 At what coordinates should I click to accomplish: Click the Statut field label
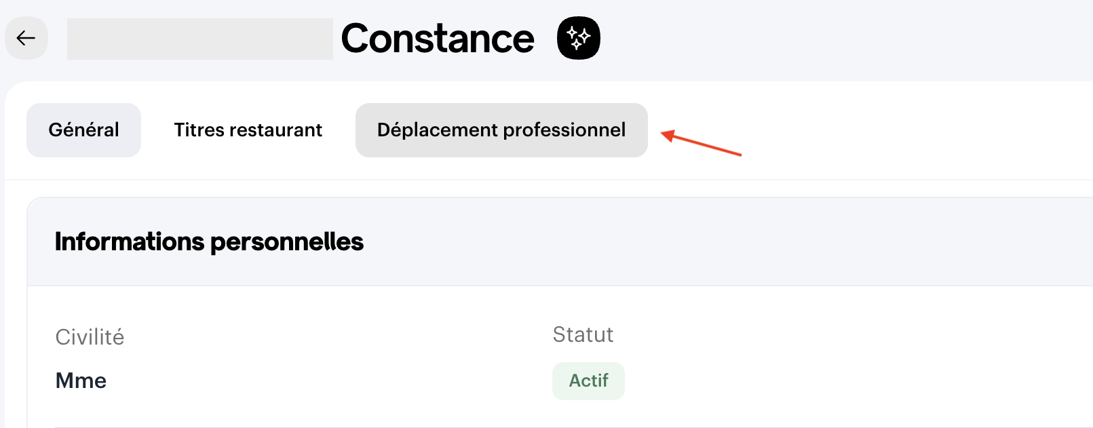[583, 334]
